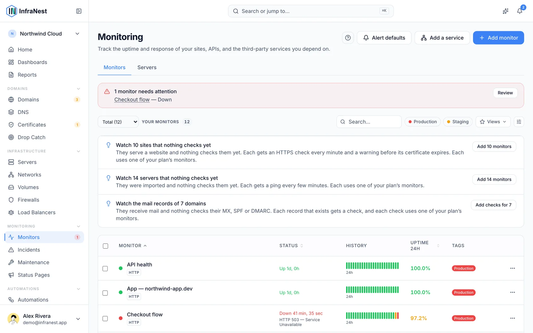This screenshot has width=533, height=333.
Task: Collapse the sidebar with the panel icon
Action: 79,11
